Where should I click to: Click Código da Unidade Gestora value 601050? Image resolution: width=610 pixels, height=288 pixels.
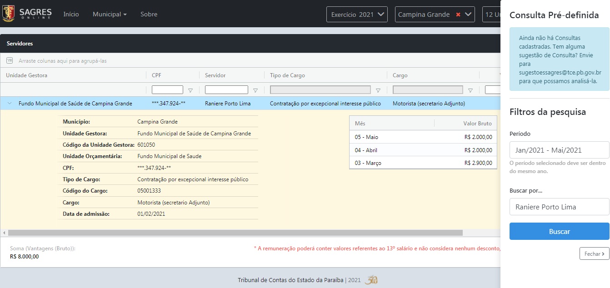click(x=146, y=145)
